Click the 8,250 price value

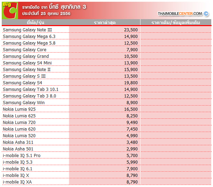132,116
